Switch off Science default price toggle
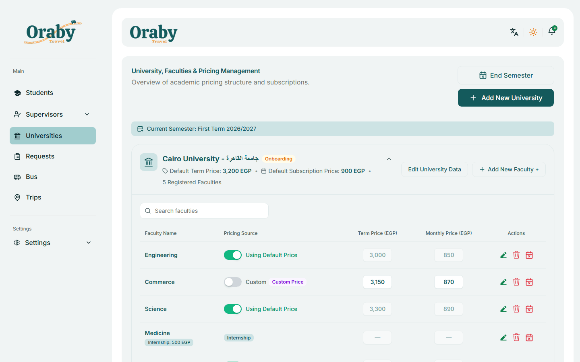 (x=233, y=309)
